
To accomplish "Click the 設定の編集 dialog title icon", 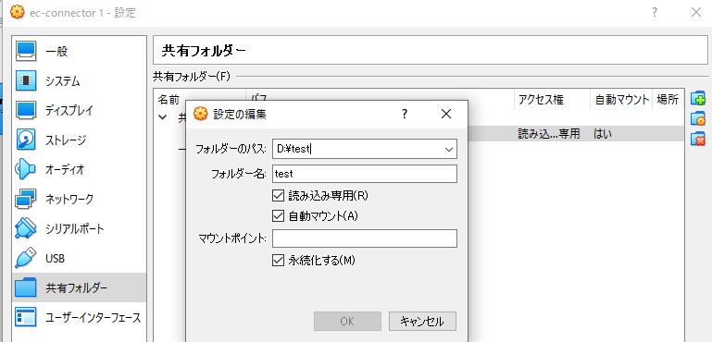I will point(200,114).
